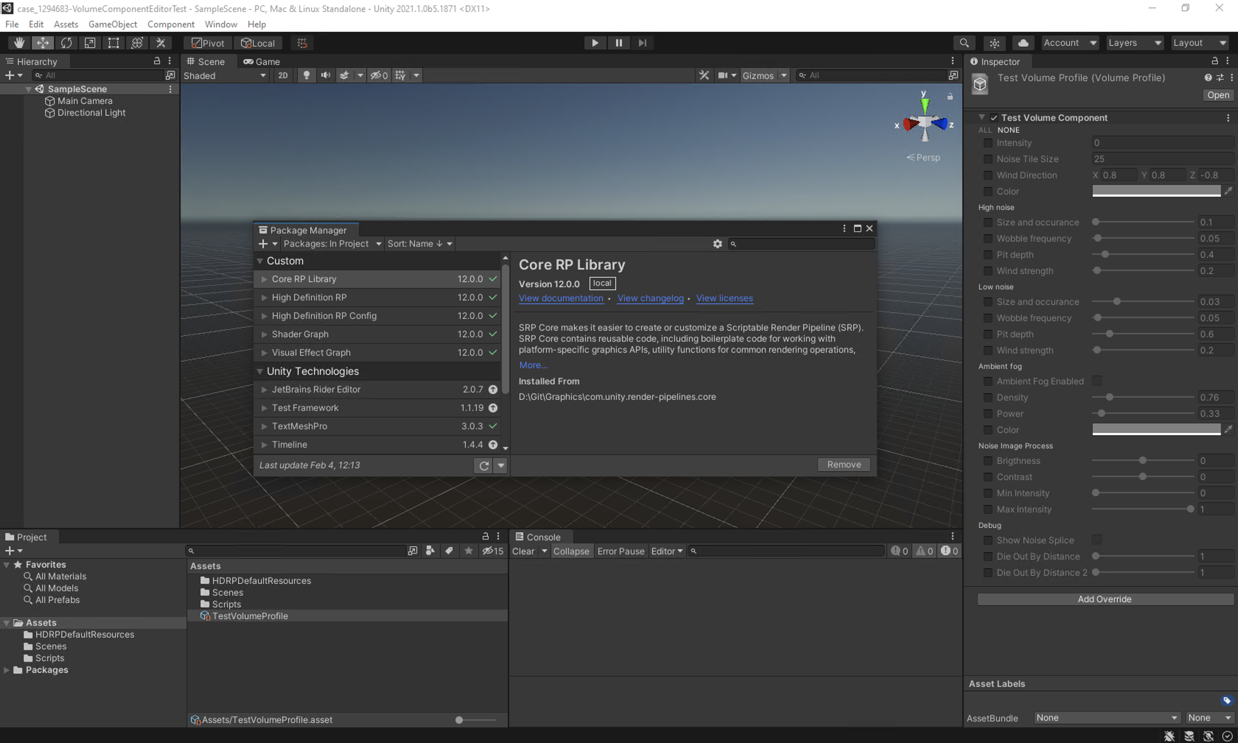This screenshot has width=1238, height=743.
Task: Toggle grid snapping icon
Action: click(302, 43)
